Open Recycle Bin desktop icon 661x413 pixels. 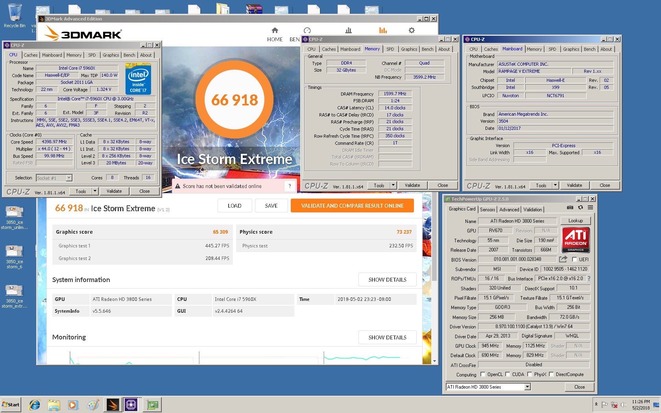point(15,16)
